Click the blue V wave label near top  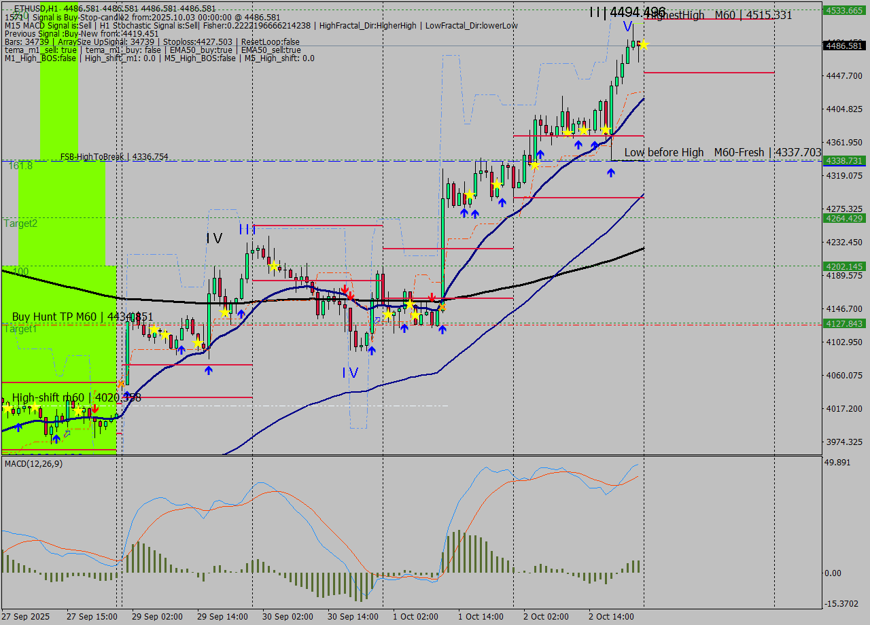pyautogui.click(x=627, y=25)
